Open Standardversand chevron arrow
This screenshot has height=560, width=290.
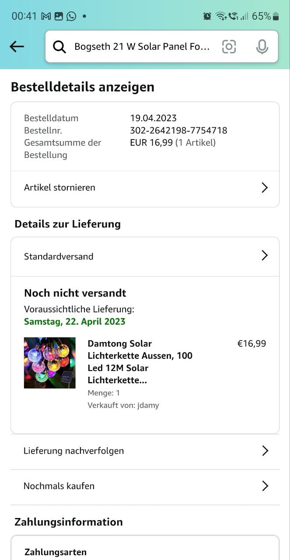(264, 255)
